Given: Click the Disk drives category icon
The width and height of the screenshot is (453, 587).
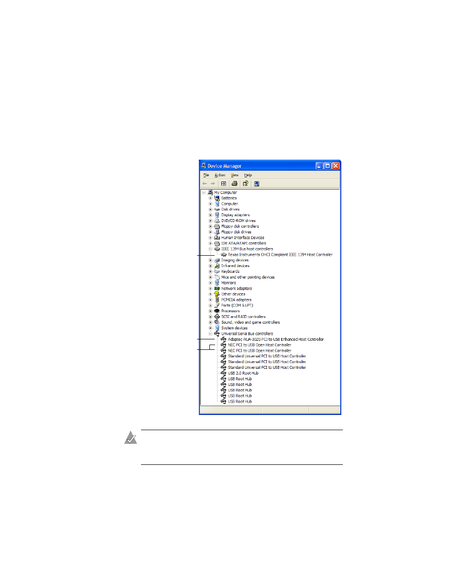Looking at the screenshot, I should click(217, 209).
